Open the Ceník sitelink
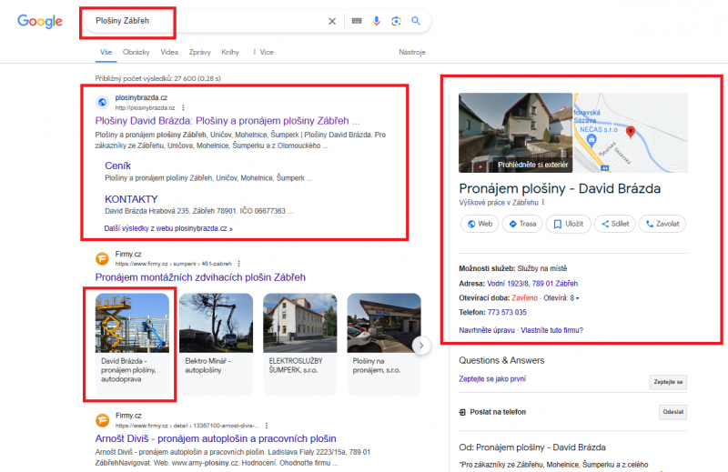 [x=118, y=166]
